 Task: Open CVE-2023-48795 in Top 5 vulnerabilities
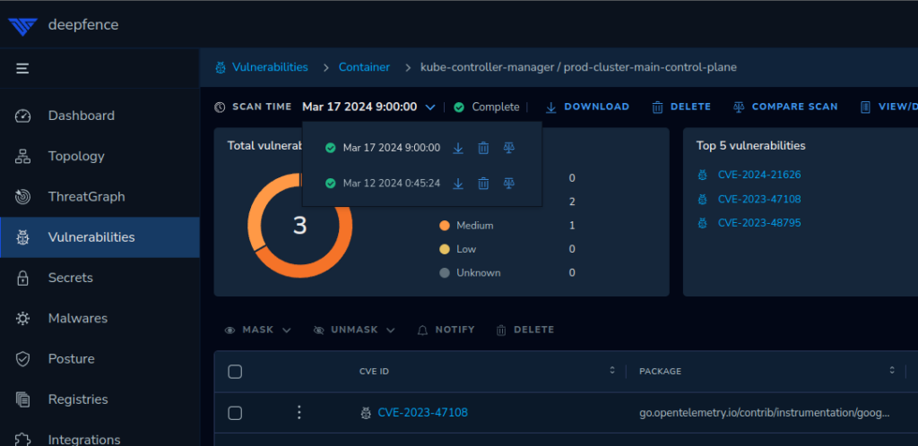[759, 223]
